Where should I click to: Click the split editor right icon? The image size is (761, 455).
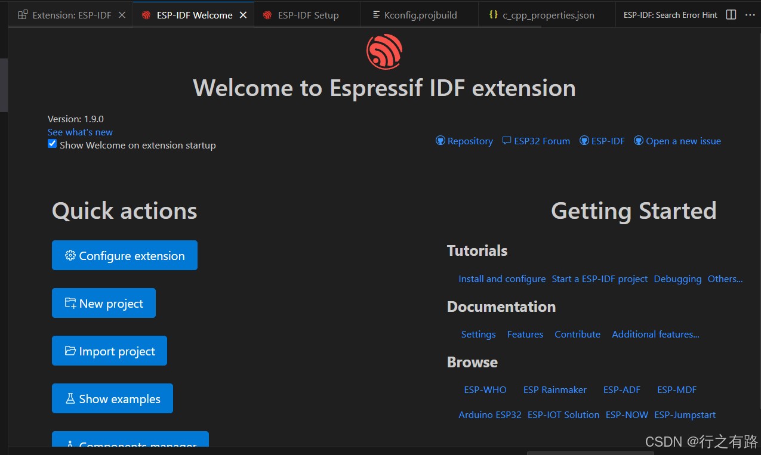731,15
